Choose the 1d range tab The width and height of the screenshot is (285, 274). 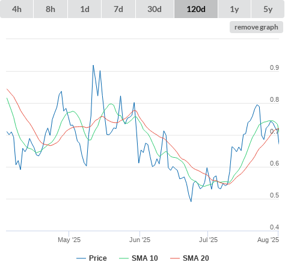tap(85, 9)
